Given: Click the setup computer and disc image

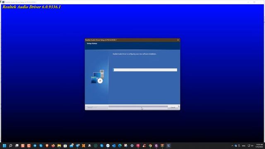Looking at the screenshot, I should [x=98, y=77].
